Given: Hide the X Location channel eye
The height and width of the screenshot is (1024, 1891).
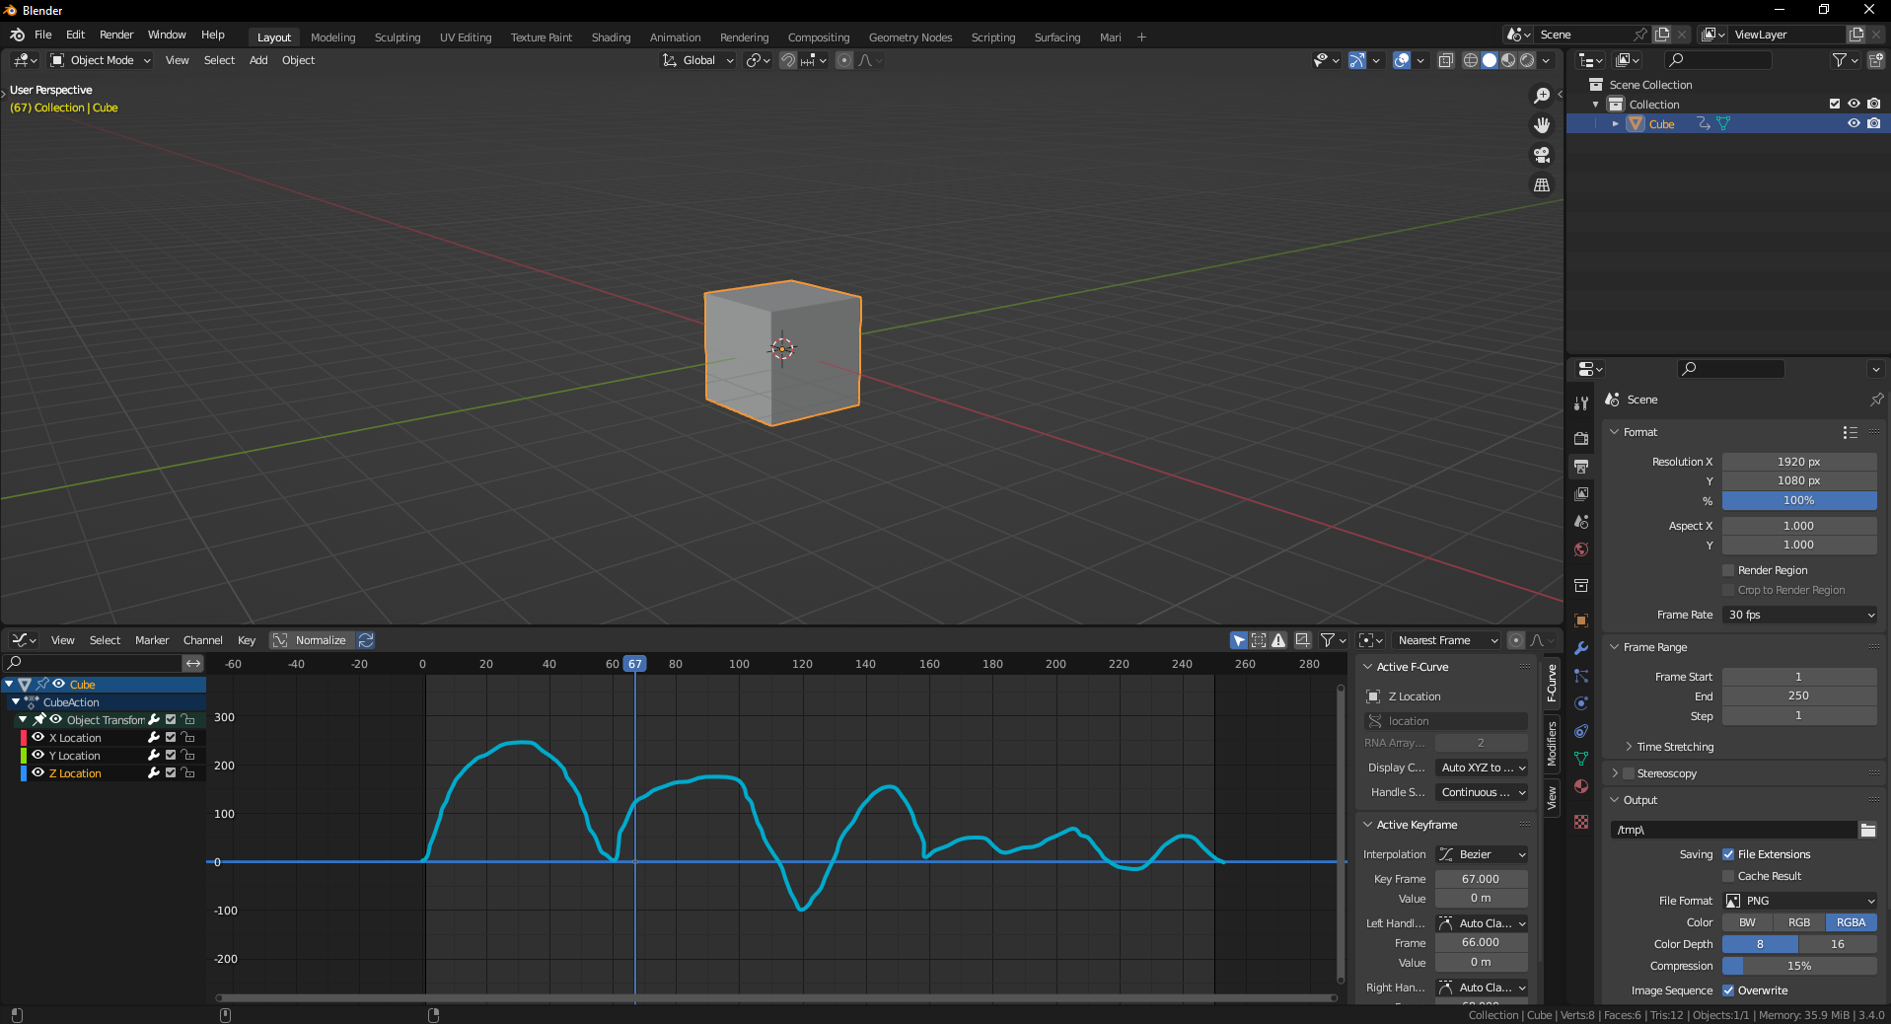Looking at the screenshot, I should 38,737.
